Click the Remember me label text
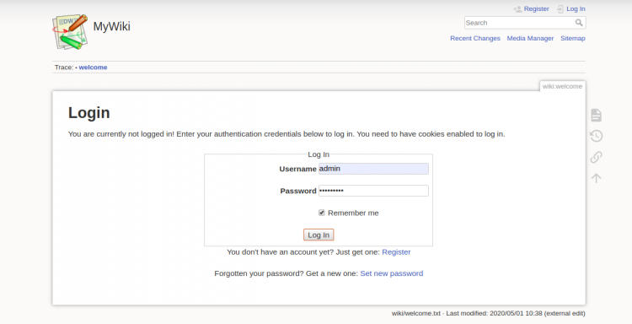The image size is (632, 324). 353,213
